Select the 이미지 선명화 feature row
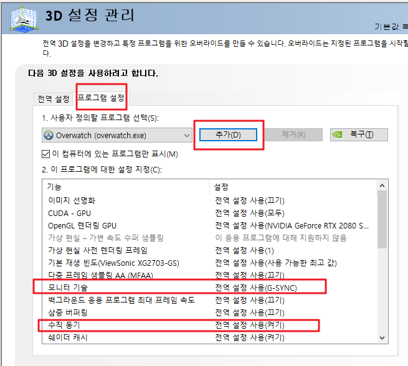 [209, 200]
